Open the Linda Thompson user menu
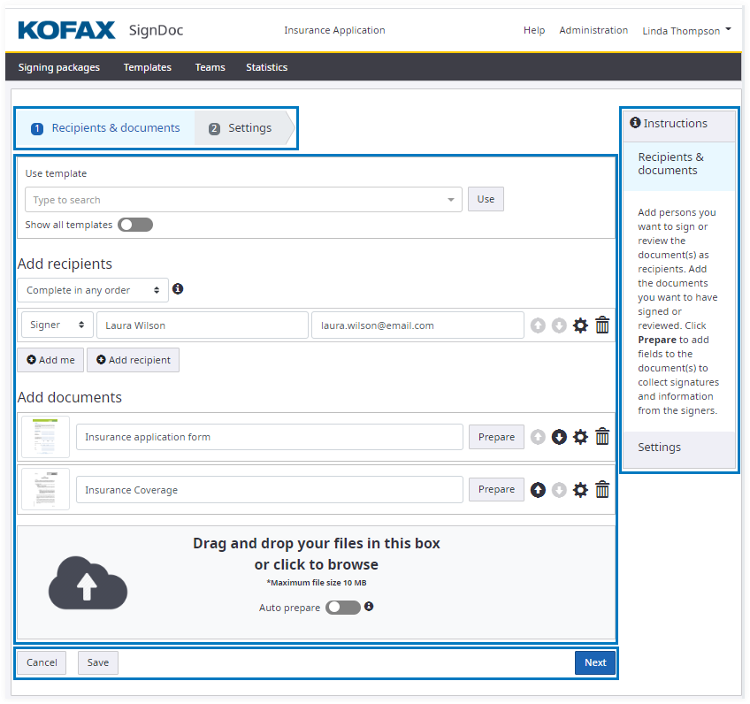The height and width of the screenshot is (704, 750). (x=686, y=31)
